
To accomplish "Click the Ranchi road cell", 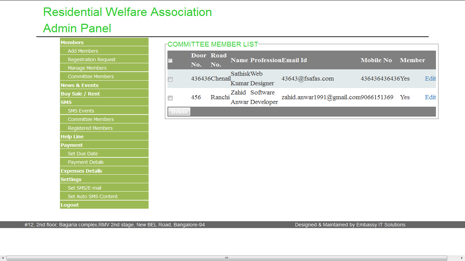I will [x=220, y=97].
